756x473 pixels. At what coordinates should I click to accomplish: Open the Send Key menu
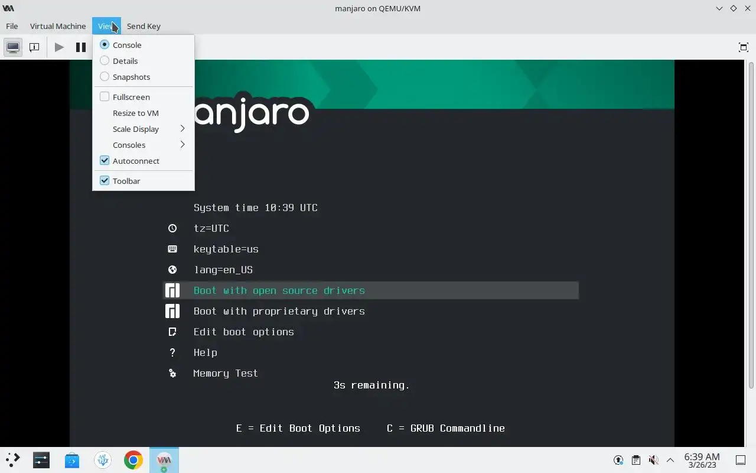(144, 26)
